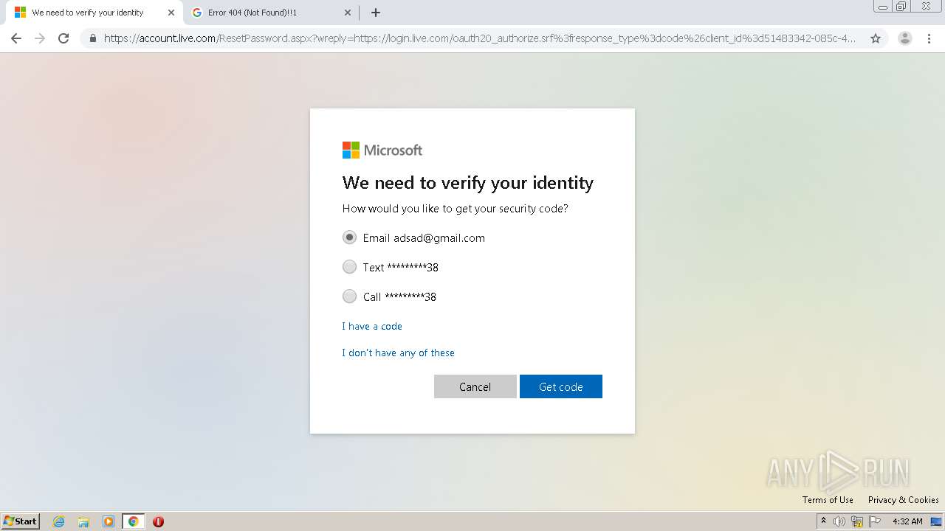Close the 'We need to verify your identity' tab
This screenshot has width=945, height=531.
(171, 13)
